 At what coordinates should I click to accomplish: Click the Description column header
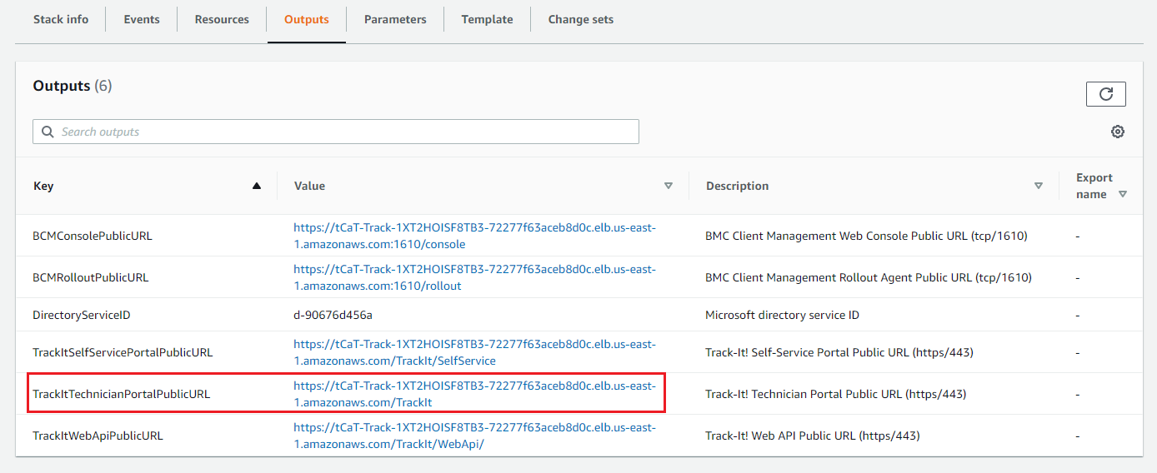pyautogui.click(x=737, y=186)
